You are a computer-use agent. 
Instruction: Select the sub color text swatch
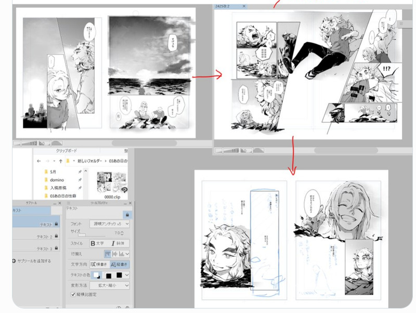click(x=108, y=276)
